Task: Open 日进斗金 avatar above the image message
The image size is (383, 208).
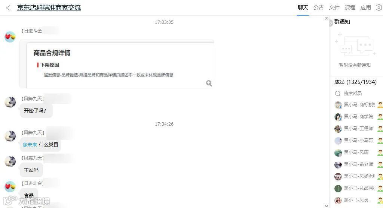Action: (x=10, y=37)
